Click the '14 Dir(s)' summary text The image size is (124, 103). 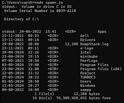(42, 98)
